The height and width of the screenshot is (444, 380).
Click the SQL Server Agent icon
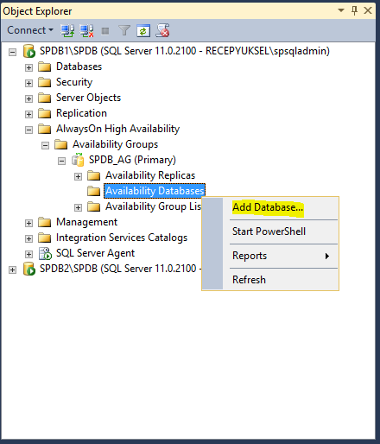[x=45, y=253]
